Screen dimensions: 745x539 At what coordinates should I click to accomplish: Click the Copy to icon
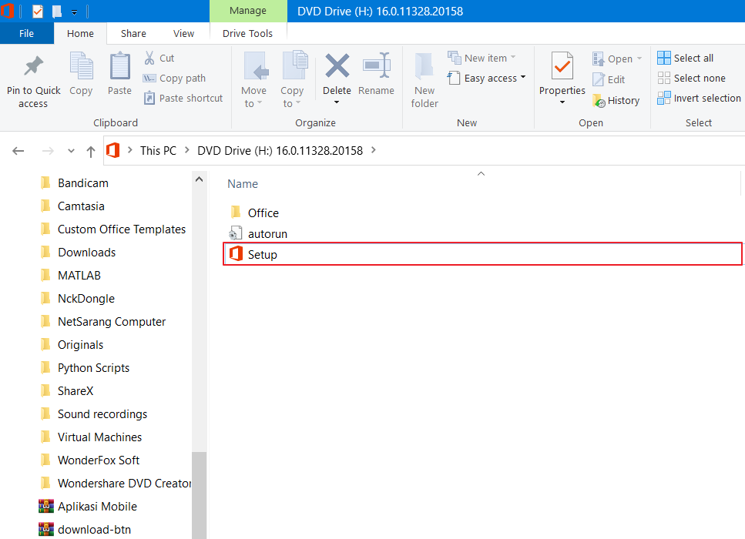294,65
